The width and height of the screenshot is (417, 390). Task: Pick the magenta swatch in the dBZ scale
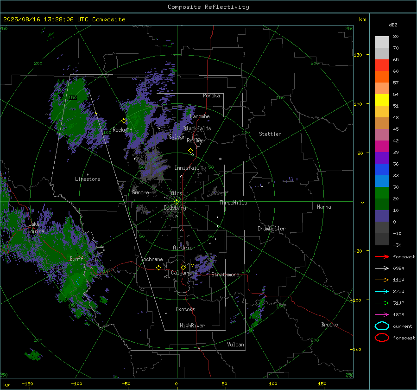(x=382, y=147)
